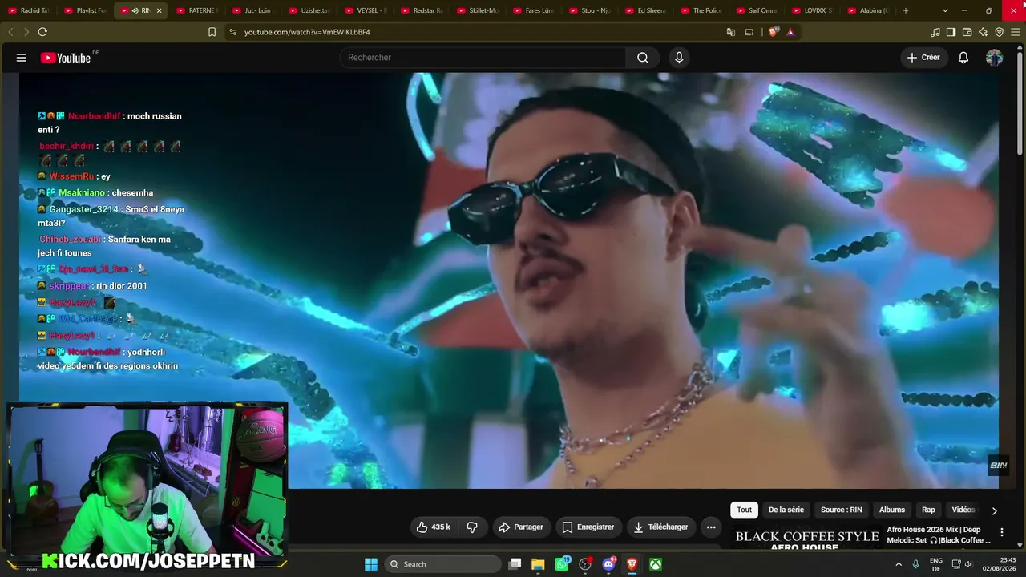This screenshot has width=1026, height=577.
Task: Go to the YouTube home logo
Action: point(66,58)
